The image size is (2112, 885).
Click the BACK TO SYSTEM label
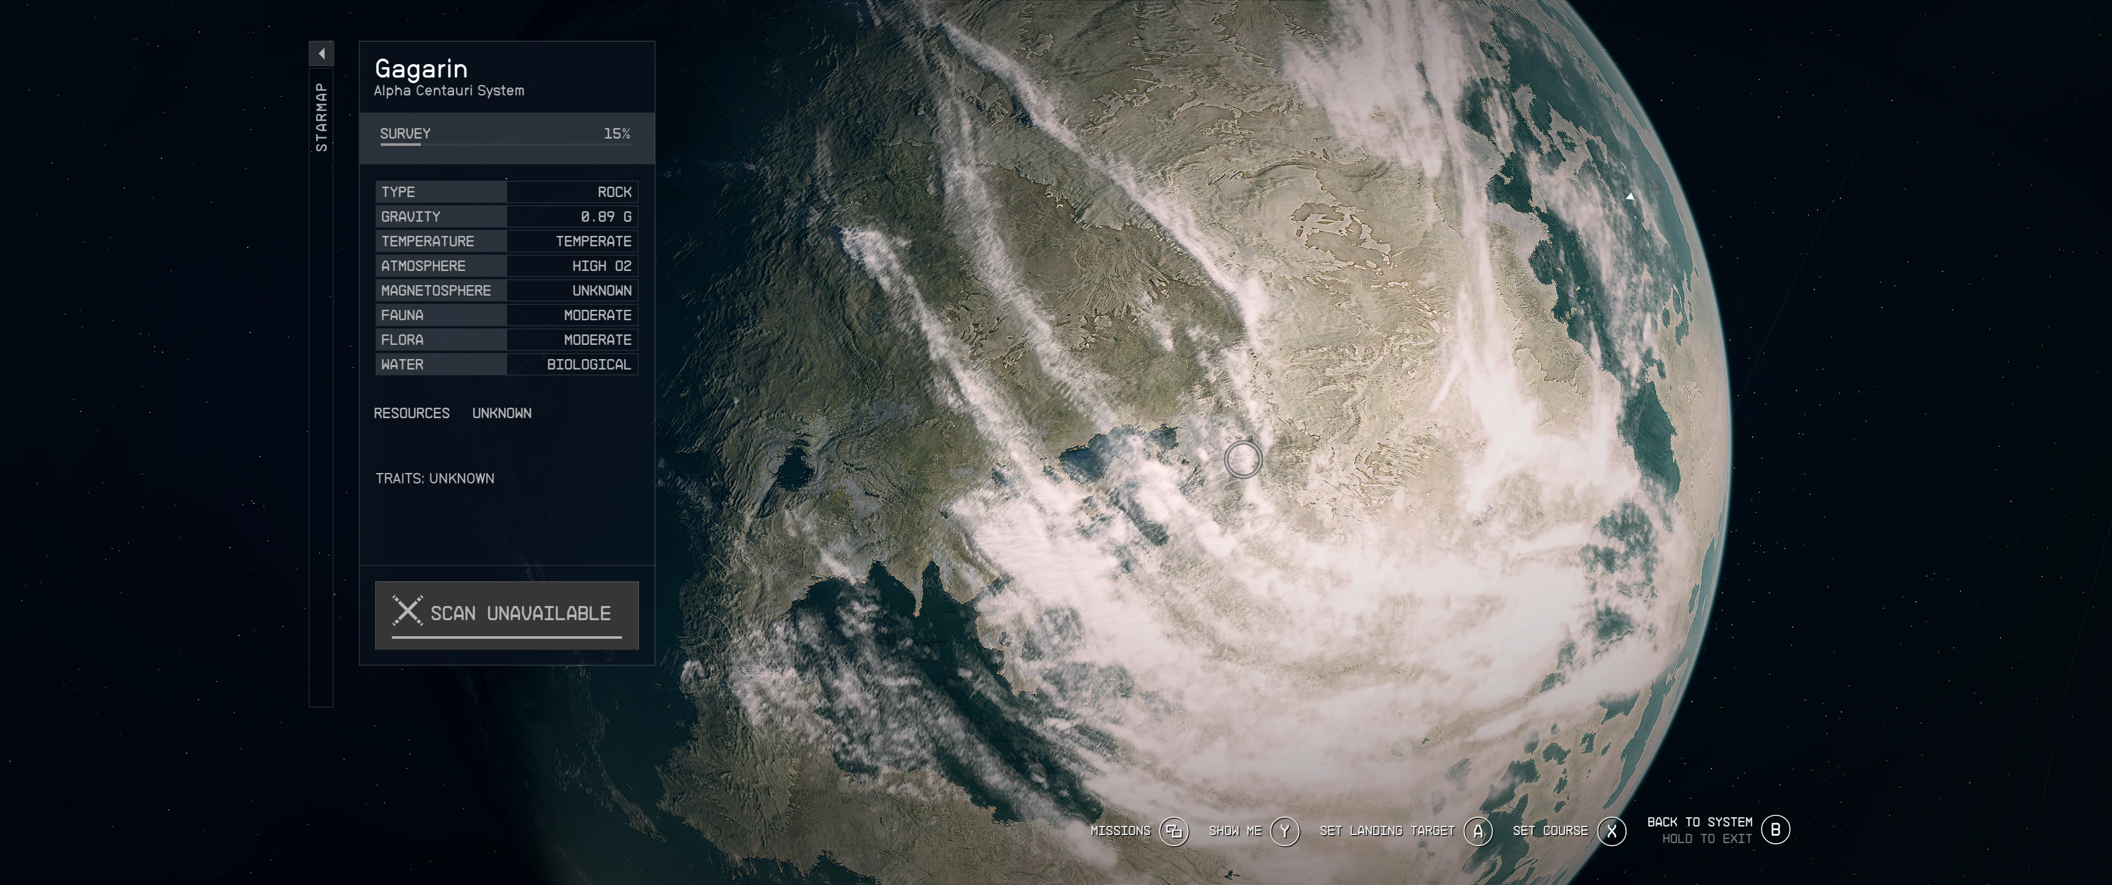pos(1700,822)
